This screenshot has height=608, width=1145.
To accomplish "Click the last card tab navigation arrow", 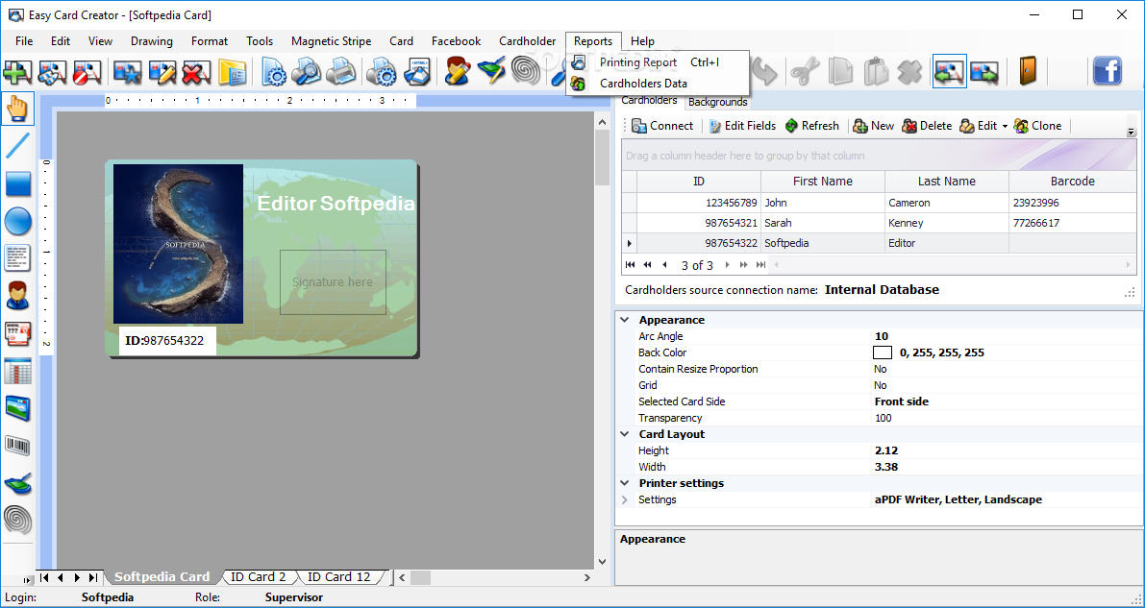I will point(92,577).
